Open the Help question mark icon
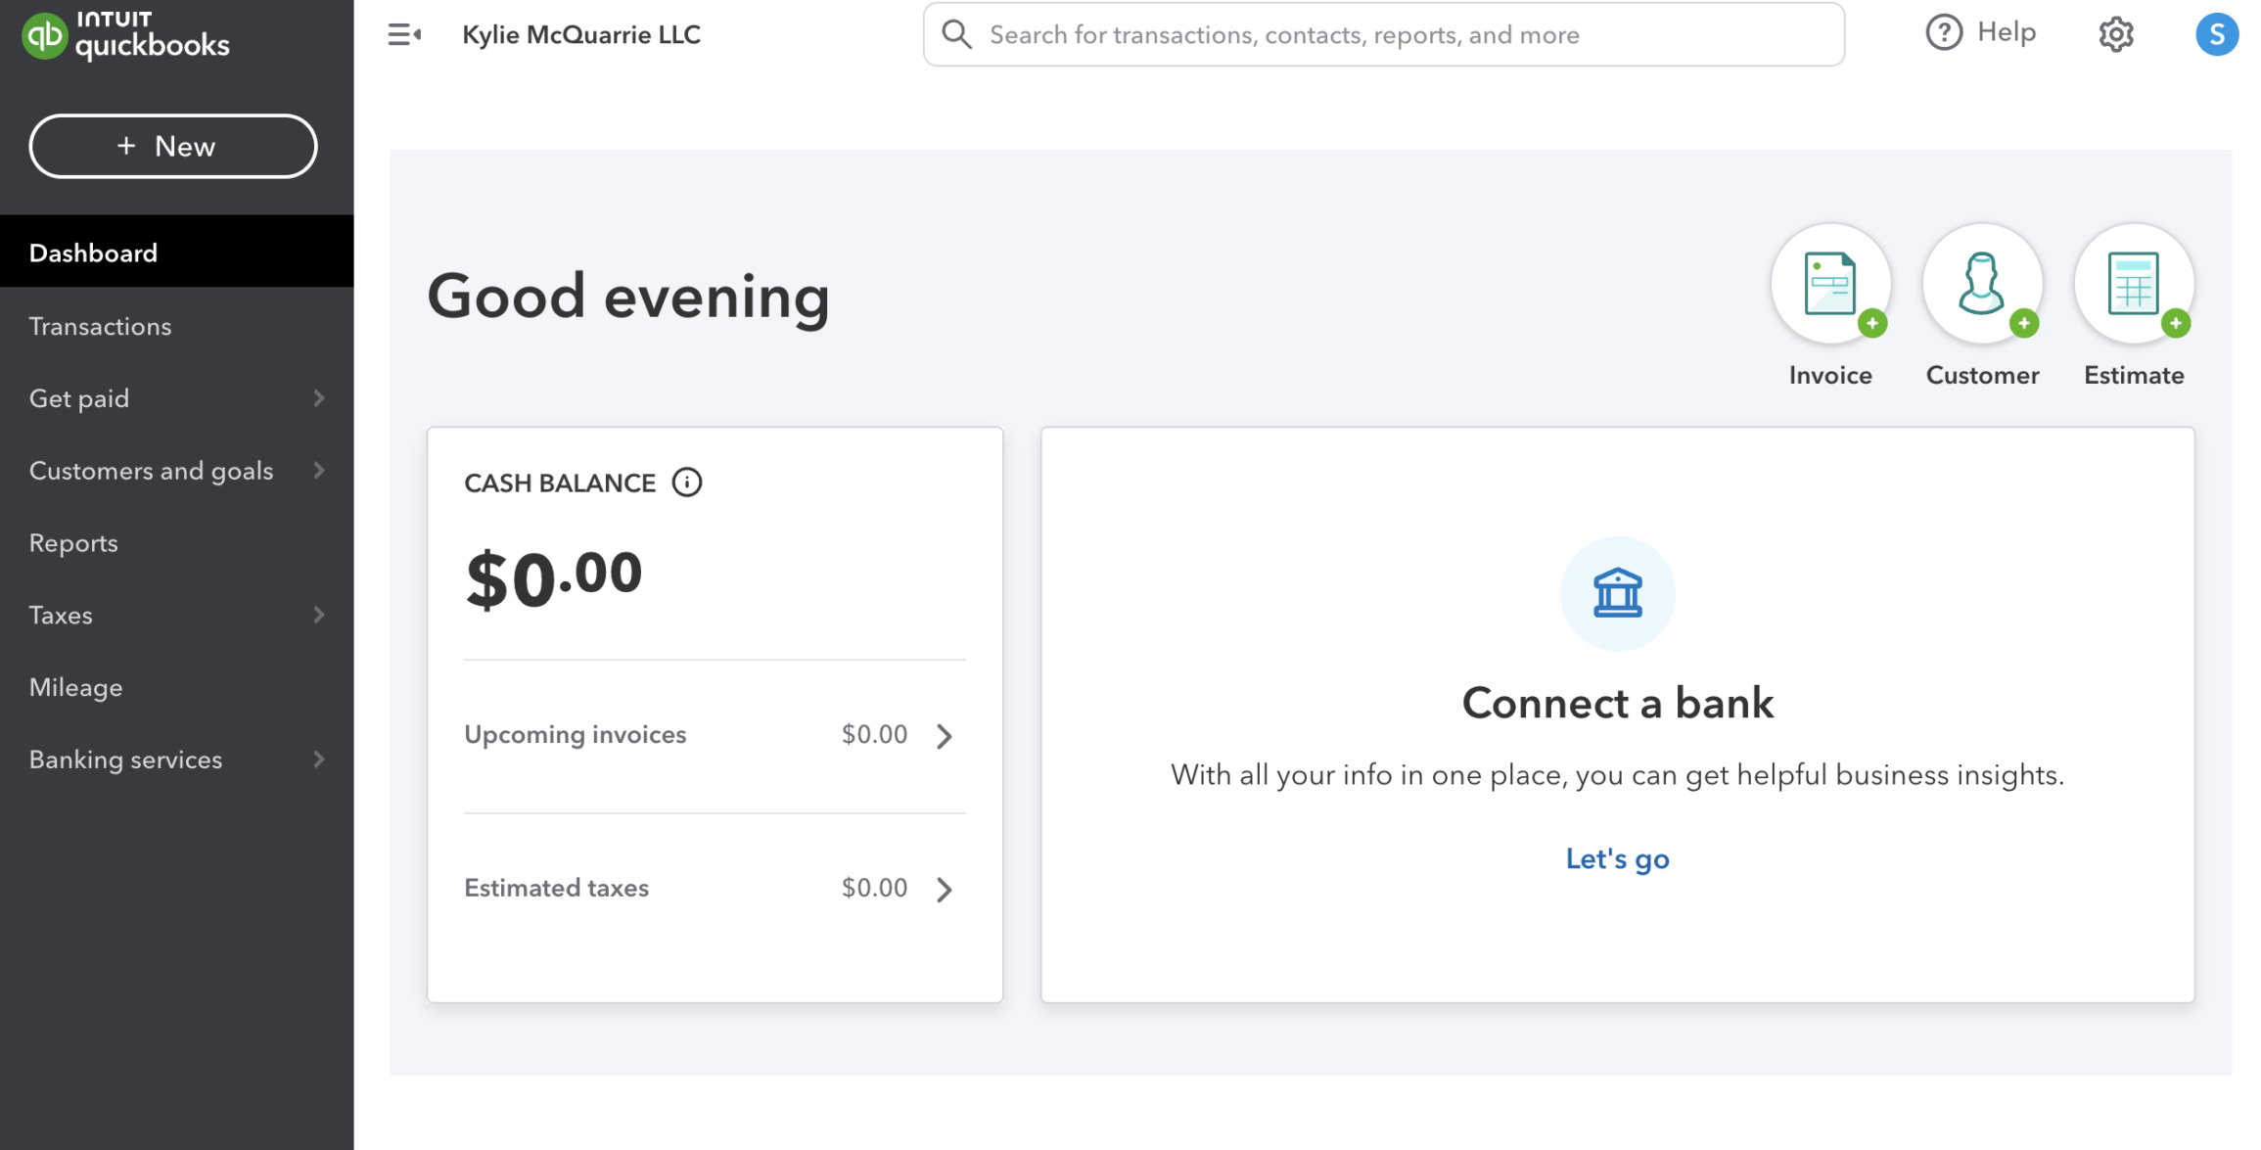Image resolution: width=2261 pixels, height=1150 pixels. tap(1944, 33)
